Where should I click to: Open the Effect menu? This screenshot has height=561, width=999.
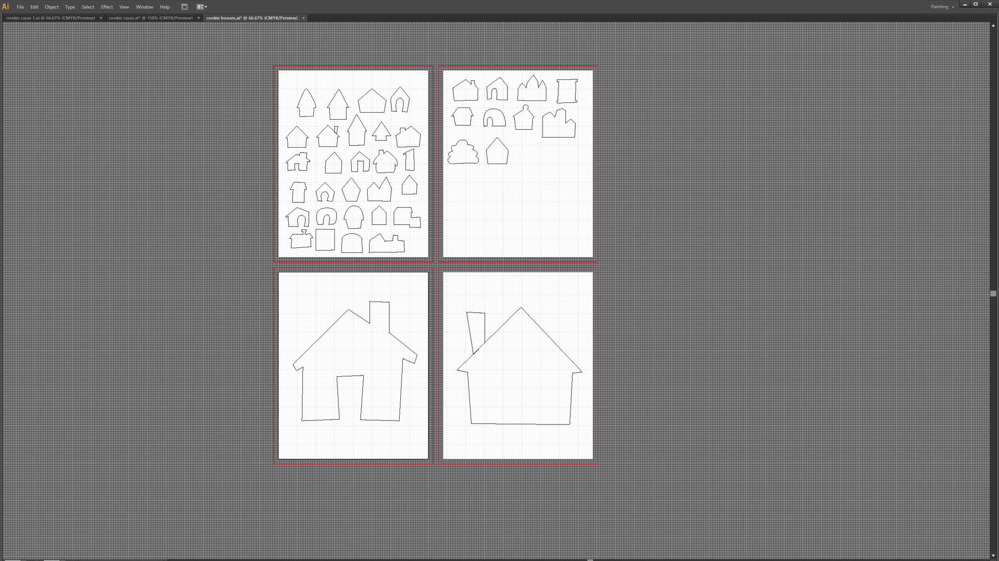coord(107,7)
